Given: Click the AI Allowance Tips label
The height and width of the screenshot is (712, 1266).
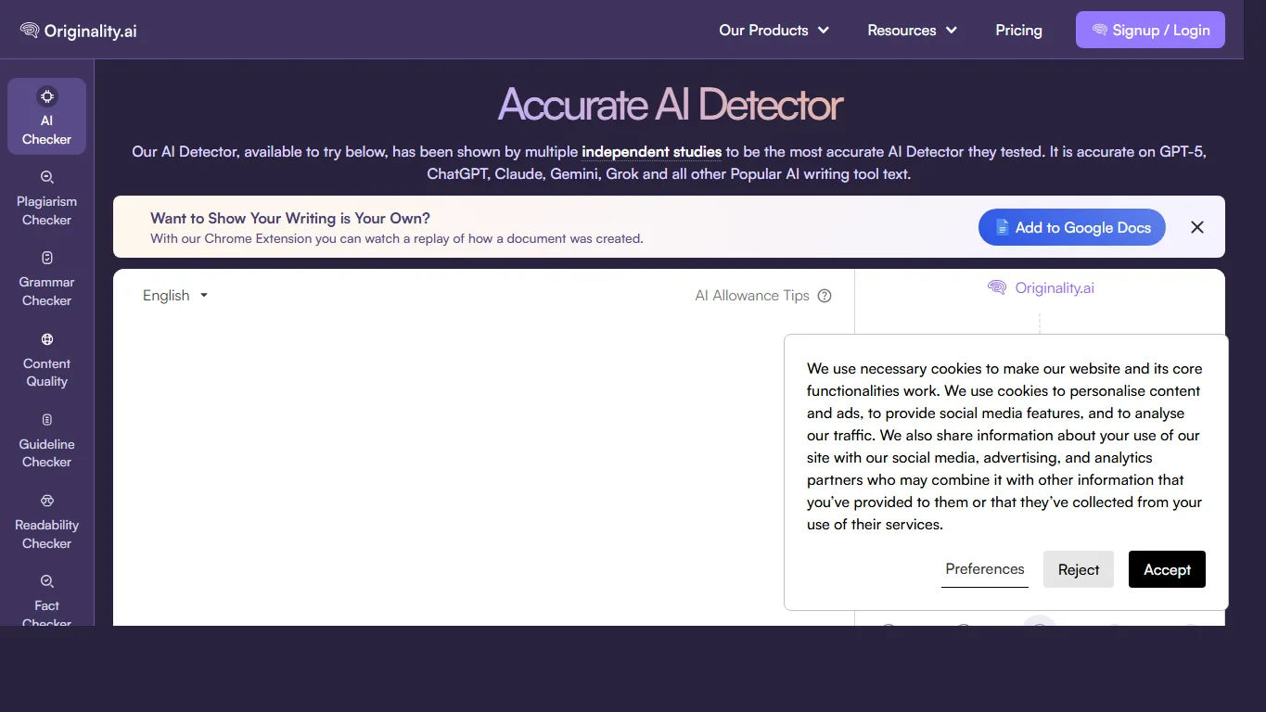Looking at the screenshot, I should click(752, 296).
